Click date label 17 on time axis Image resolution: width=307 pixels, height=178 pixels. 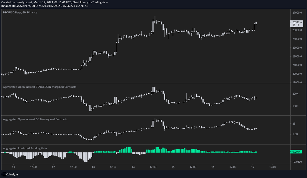[x=253, y=167]
